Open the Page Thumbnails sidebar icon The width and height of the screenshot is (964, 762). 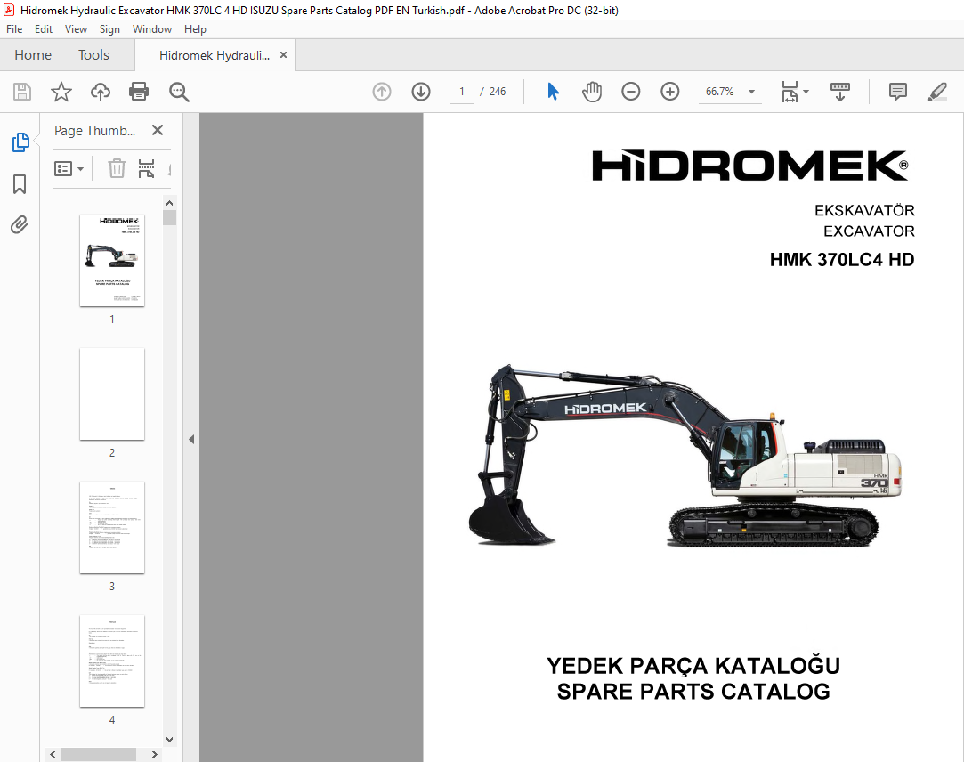point(20,142)
